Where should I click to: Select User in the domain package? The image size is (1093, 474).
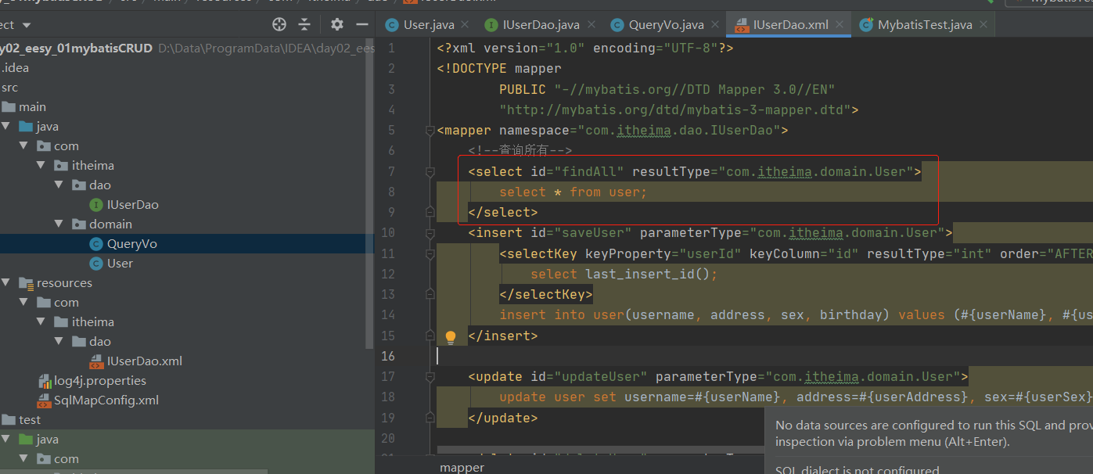point(120,264)
